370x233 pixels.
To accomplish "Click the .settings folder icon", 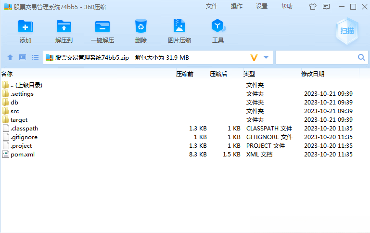I will pos(6,93).
